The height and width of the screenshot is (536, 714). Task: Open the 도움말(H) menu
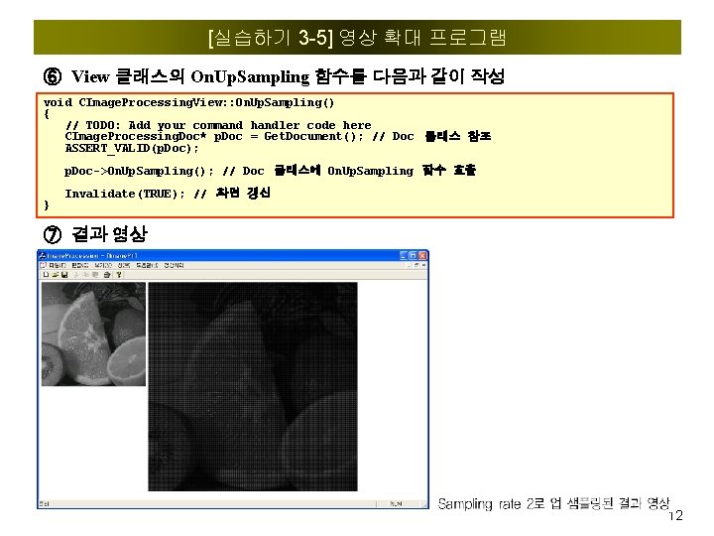[x=147, y=265]
